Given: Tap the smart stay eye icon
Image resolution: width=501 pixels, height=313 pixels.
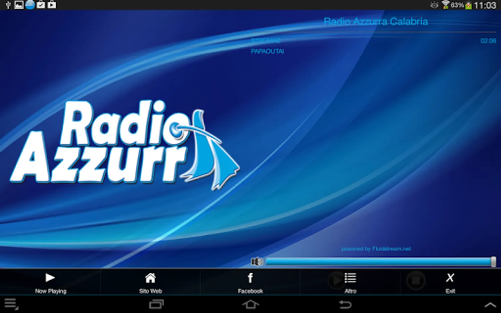Looking at the screenshot, I should click(434, 5).
